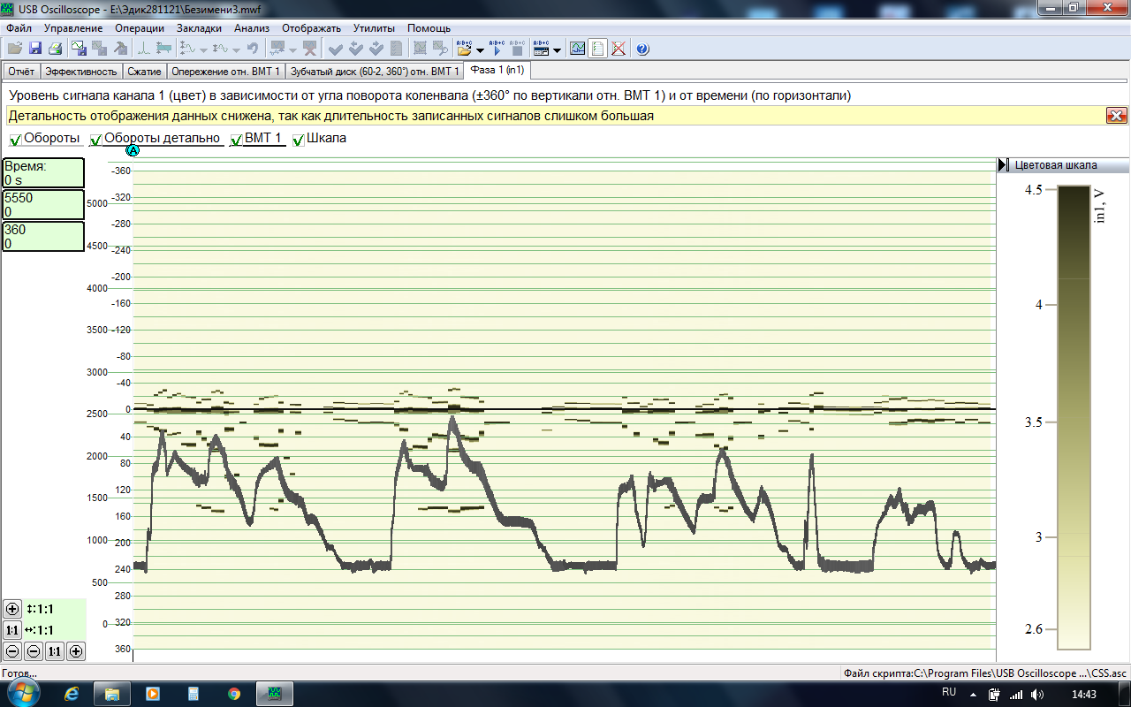Image resolution: width=1131 pixels, height=707 pixels.
Task: Disable the Шкала checkbox
Action: [x=299, y=140]
